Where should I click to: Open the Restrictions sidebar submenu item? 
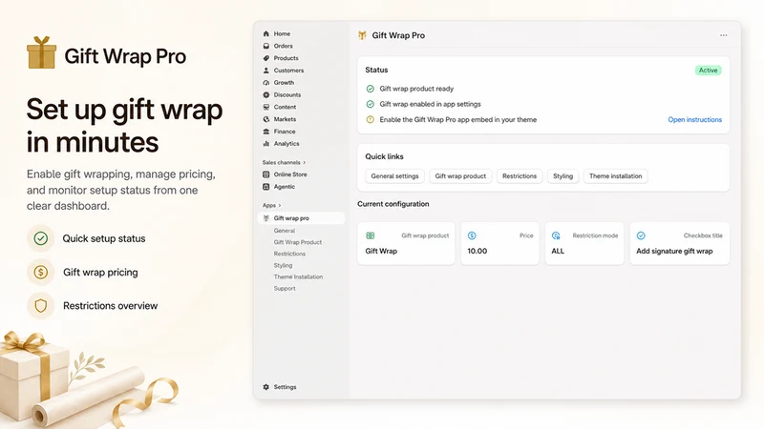coord(289,254)
